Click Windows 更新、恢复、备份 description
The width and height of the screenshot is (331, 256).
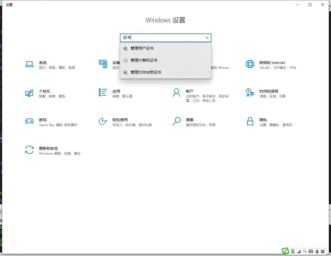coord(60,154)
